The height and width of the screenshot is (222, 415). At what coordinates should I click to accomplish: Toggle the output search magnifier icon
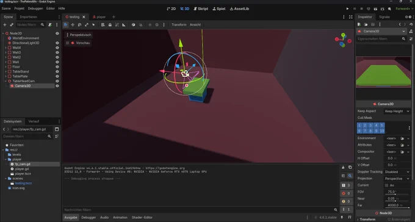[x=350, y=176]
